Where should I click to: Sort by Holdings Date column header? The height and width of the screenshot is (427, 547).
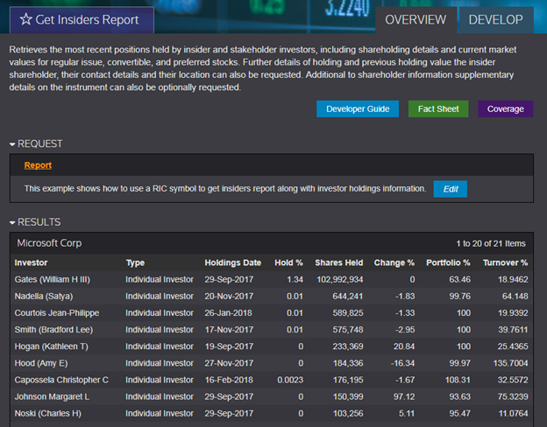232,262
